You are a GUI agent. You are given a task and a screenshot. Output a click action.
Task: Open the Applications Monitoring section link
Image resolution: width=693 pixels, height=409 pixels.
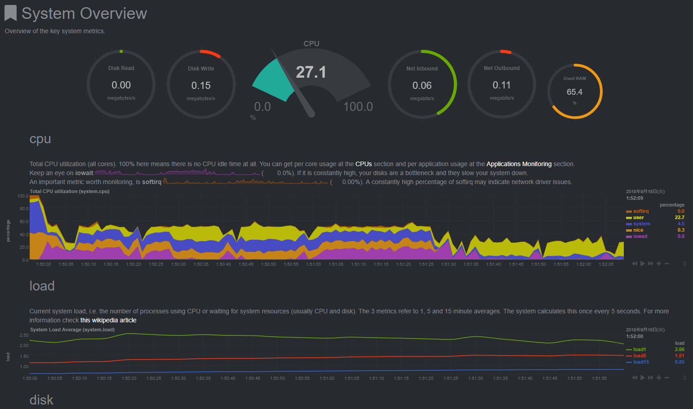(x=519, y=164)
